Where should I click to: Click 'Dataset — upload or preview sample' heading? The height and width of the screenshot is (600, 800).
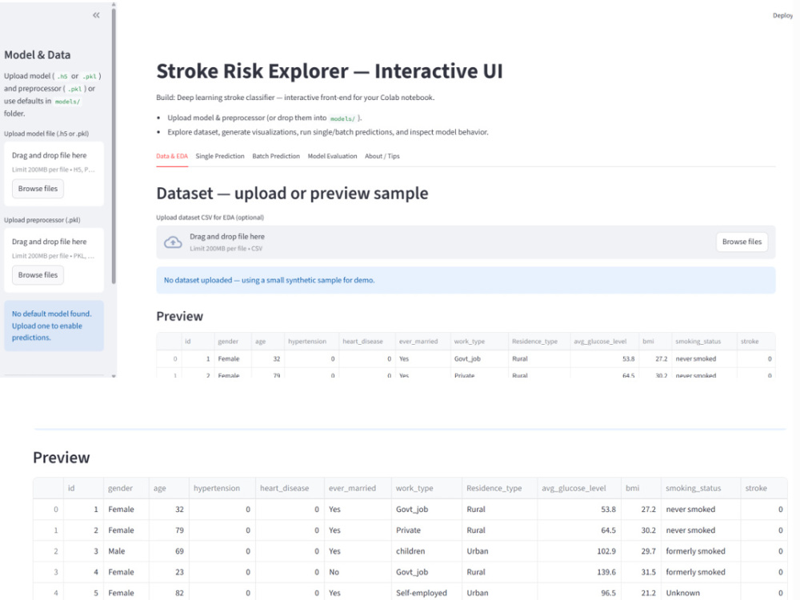292,194
